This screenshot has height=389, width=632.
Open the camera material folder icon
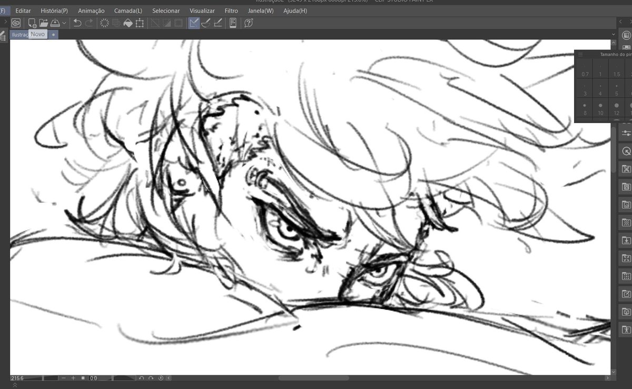tap(626, 312)
